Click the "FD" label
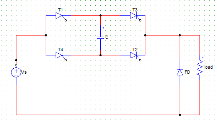Screen dimensions: 217x122 click(x=187, y=72)
